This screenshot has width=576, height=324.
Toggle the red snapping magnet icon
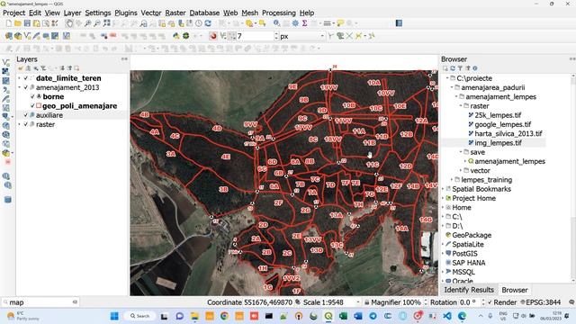(213, 36)
